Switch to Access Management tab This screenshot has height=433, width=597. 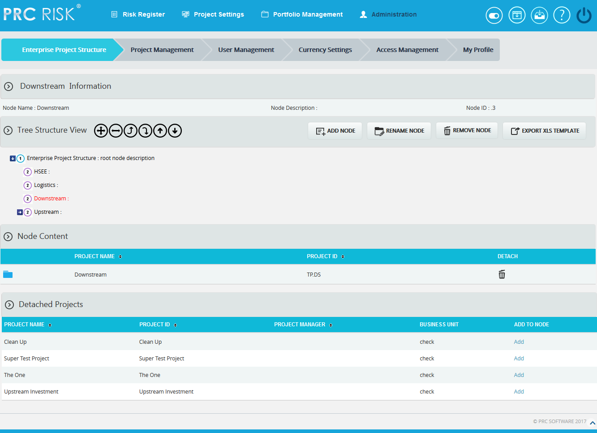[x=407, y=50]
